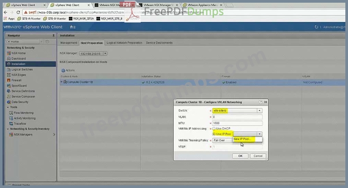Screen dimensions: 348x188
Task: Select the Dashboard icon in navigator
Action: coord(9,59)
